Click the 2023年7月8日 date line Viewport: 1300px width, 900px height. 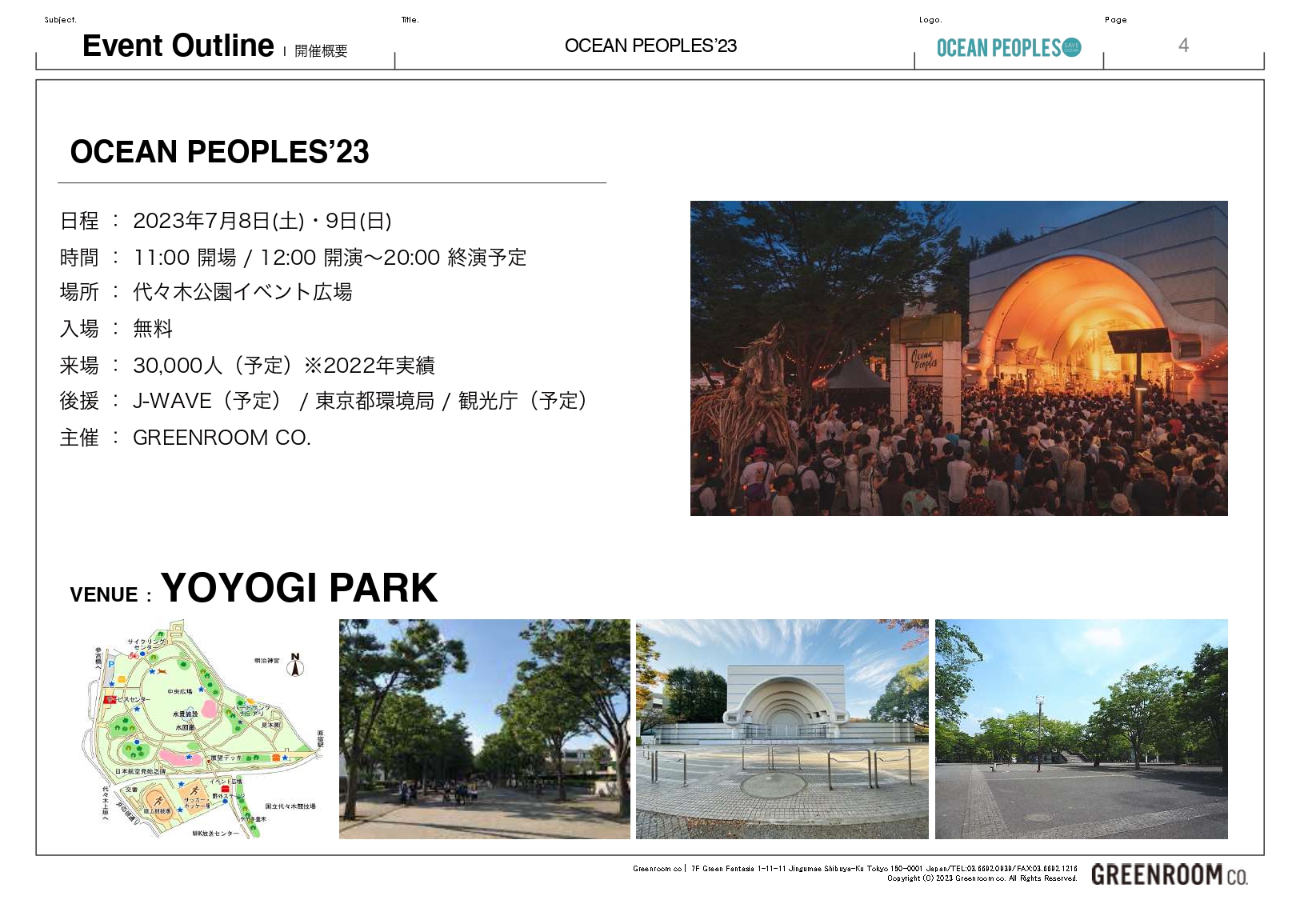[262, 221]
